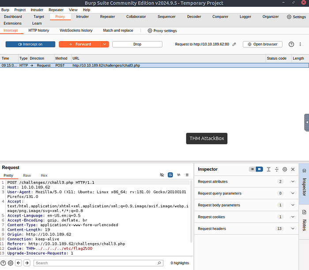Select the Notes side tab
The height and width of the screenshot is (270, 309).
click(304, 222)
